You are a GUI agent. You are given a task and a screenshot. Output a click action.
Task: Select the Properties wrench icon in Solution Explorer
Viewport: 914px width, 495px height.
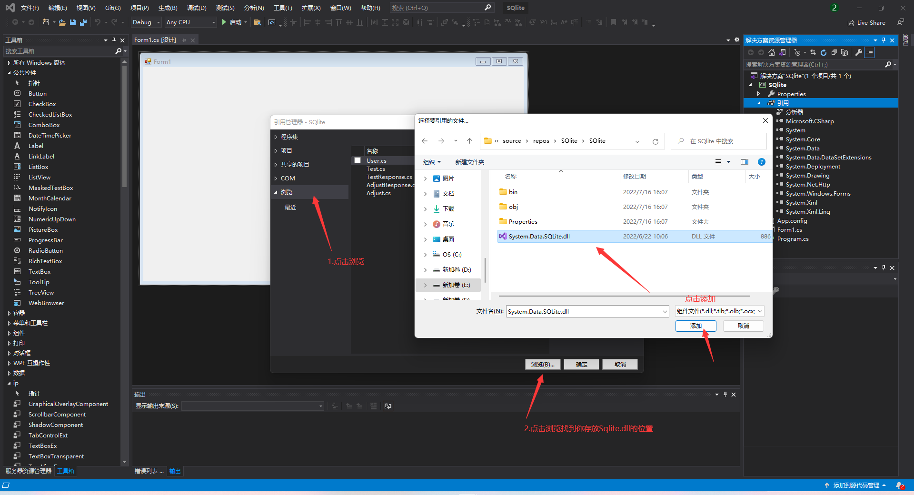tap(858, 52)
